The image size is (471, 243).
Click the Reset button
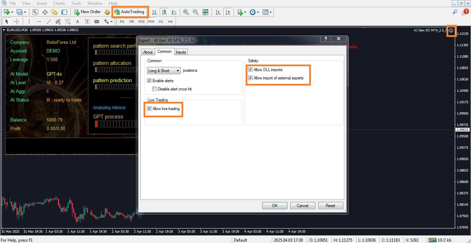click(x=330, y=205)
